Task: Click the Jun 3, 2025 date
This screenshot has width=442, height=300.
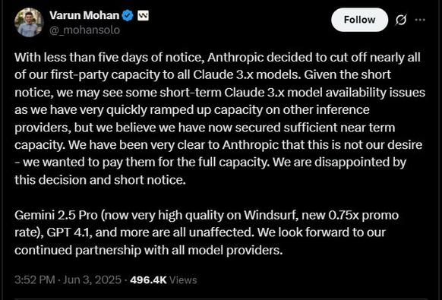Action: [92, 280]
